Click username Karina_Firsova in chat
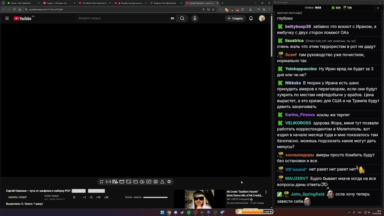 pyautogui.click(x=300, y=115)
